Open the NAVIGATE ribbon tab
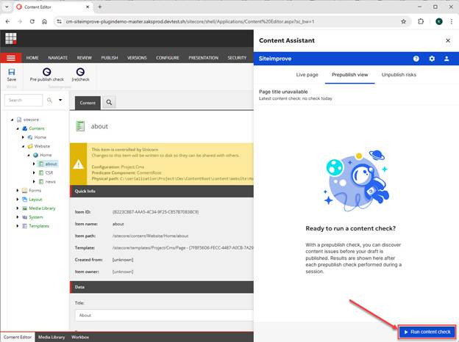459x342 pixels. click(x=57, y=58)
